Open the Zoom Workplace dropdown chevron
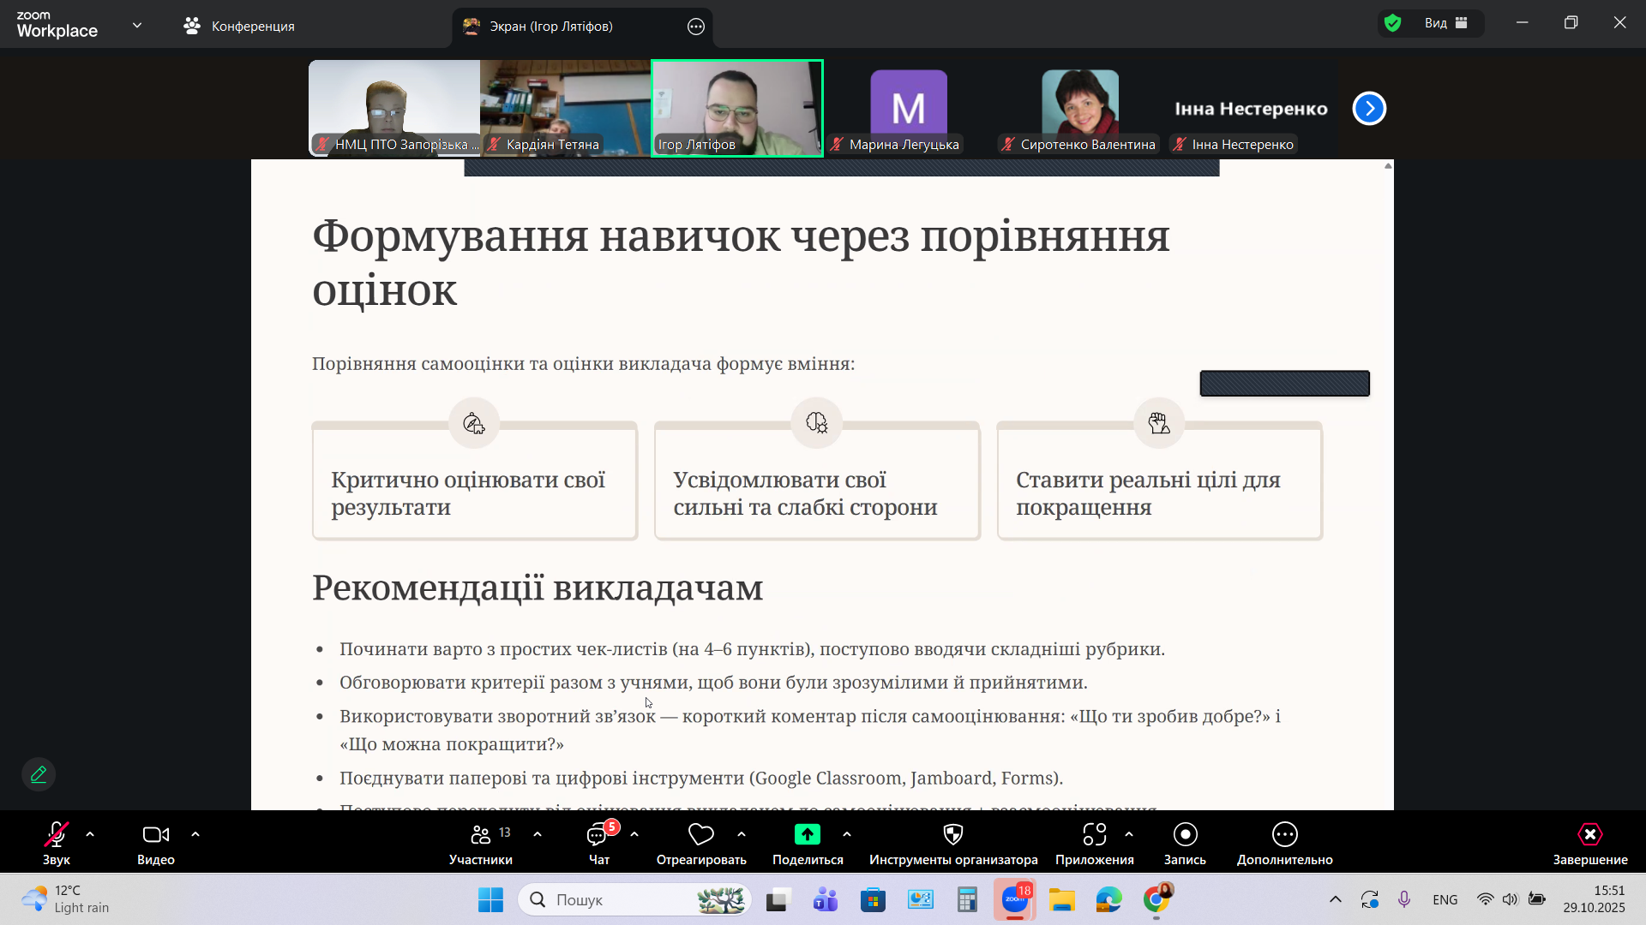Screen dimensions: 1646x925 pos(137,26)
